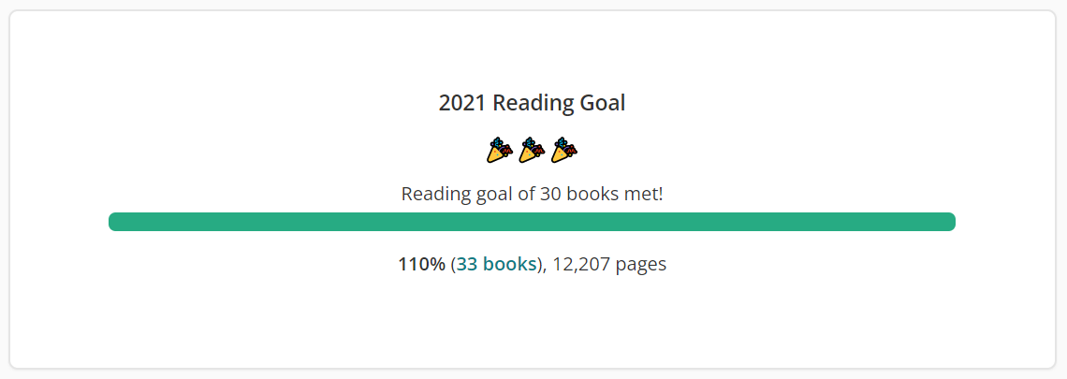Click the year 2021 in the heading
The height and width of the screenshot is (379, 1067).
click(462, 104)
